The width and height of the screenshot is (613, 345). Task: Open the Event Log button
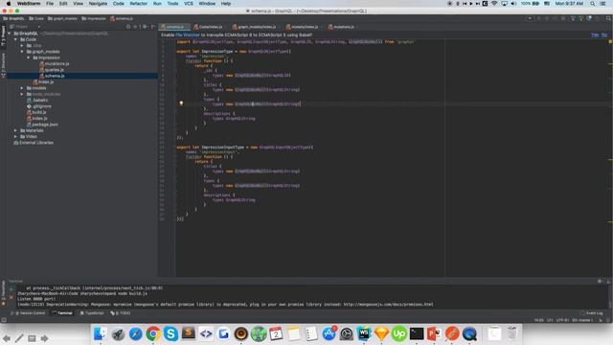592,313
